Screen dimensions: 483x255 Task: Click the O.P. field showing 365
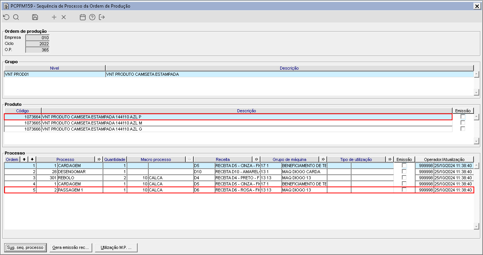(x=37, y=50)
